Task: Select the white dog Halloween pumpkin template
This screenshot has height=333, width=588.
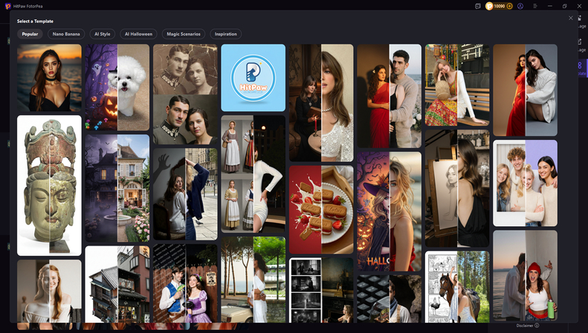Action: point(117,88)
